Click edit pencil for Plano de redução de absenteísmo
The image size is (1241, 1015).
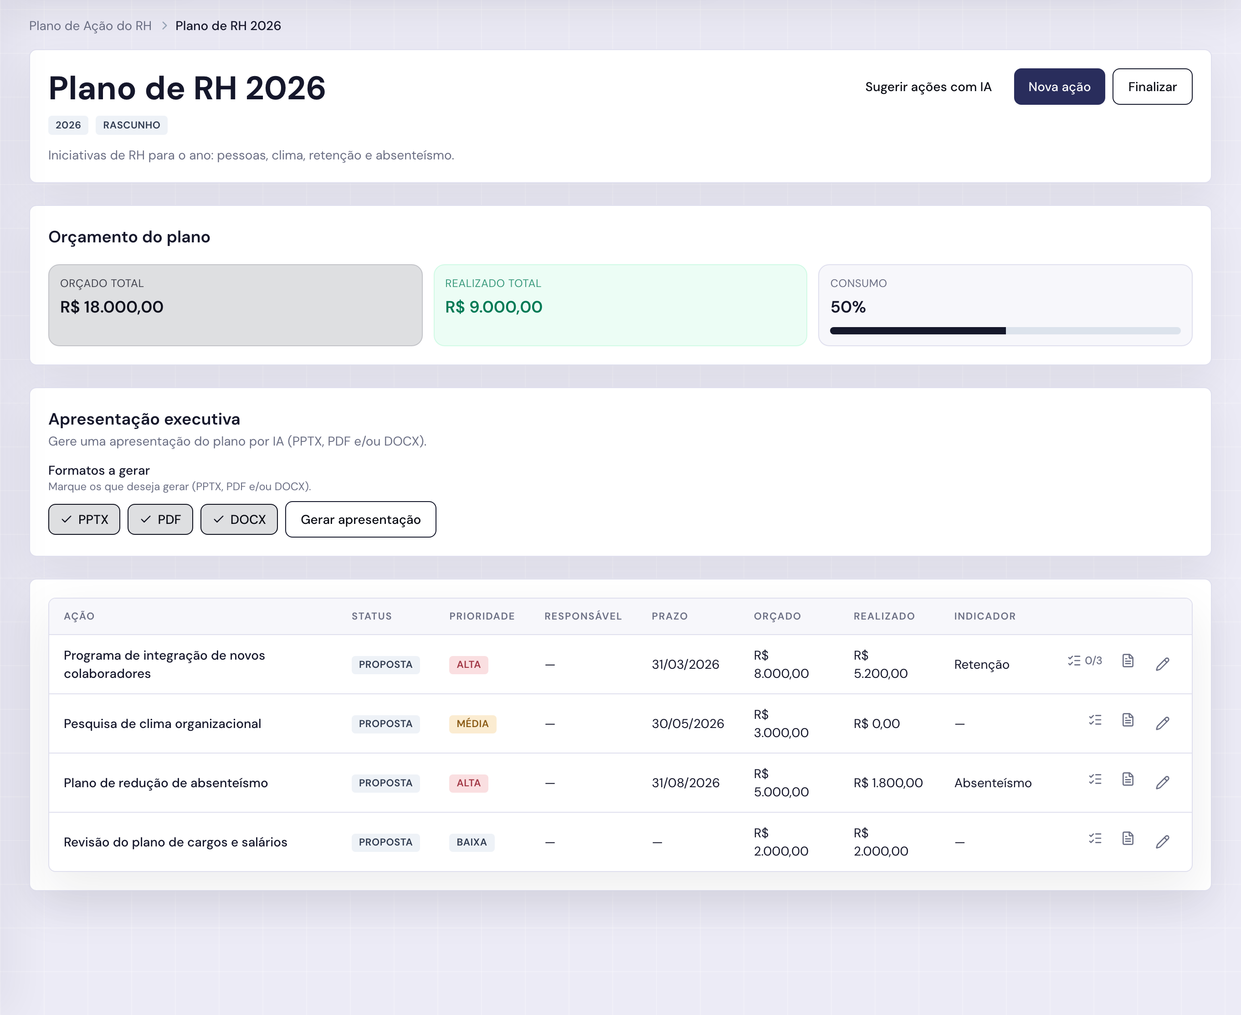(x=1162, y=782)
